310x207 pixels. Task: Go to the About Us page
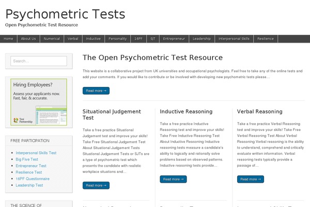28,39
